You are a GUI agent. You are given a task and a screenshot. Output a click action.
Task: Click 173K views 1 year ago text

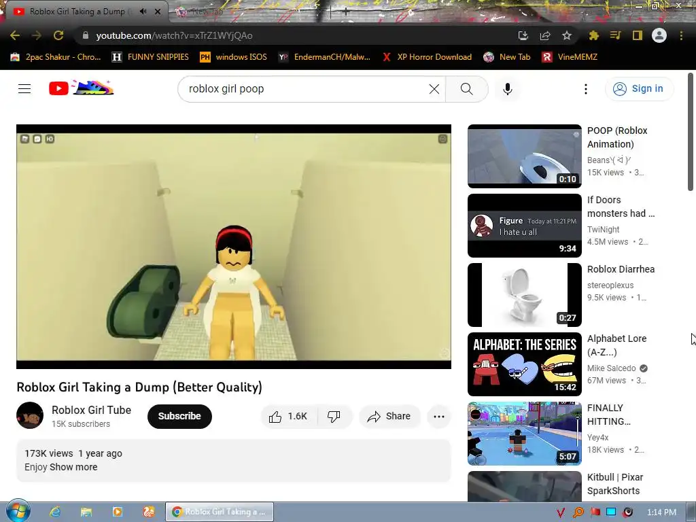pyautogui.click(x=73, y=453)
